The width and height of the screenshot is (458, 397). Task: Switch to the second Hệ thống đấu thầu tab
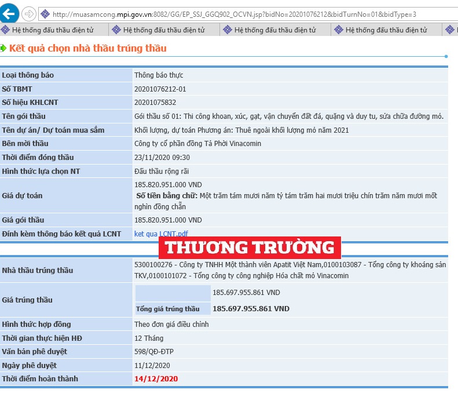[x=164, y=30]
